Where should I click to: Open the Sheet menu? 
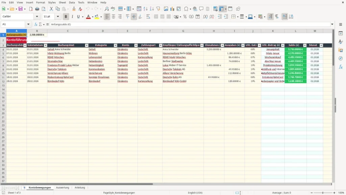pyautogui.click(x=62, y=2)
